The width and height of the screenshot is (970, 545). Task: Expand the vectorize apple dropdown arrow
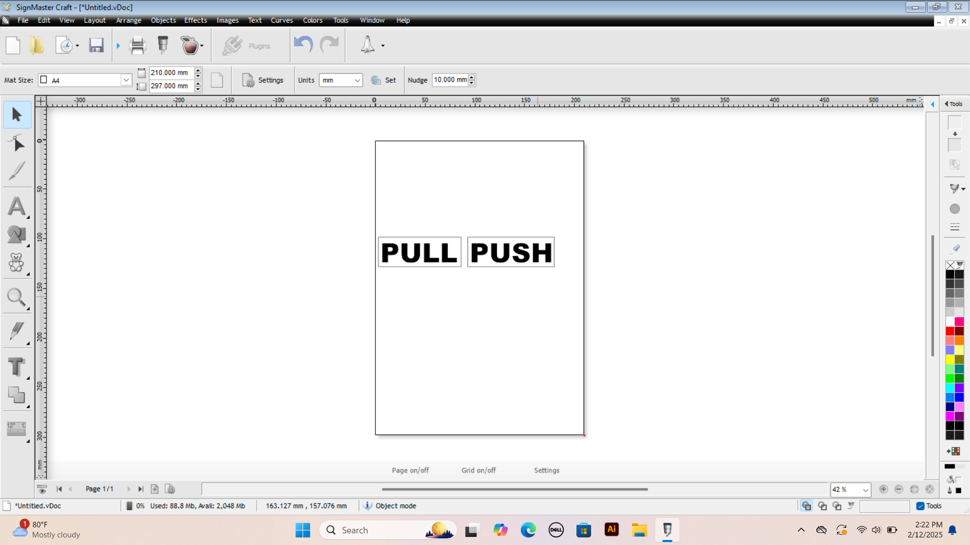tap(202, 46)
